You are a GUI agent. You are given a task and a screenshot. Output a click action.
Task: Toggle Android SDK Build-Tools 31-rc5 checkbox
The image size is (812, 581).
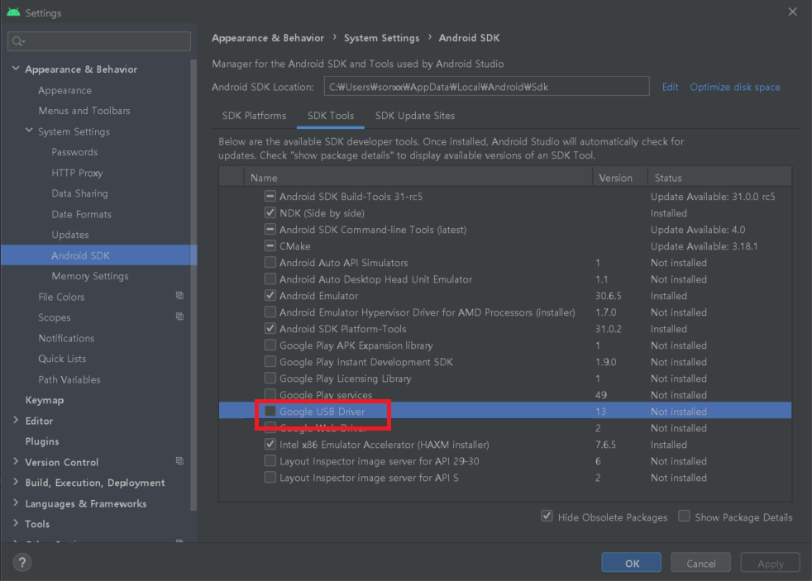(270, 196)
